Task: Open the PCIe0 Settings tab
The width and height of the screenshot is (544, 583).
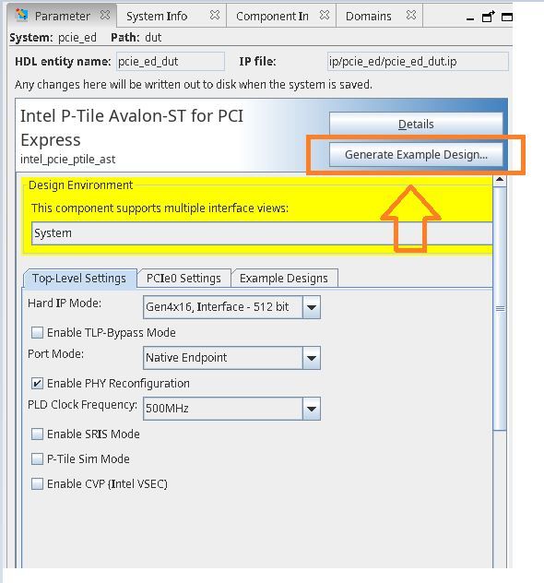Action: pyautogui.click(x=183, y=278)
